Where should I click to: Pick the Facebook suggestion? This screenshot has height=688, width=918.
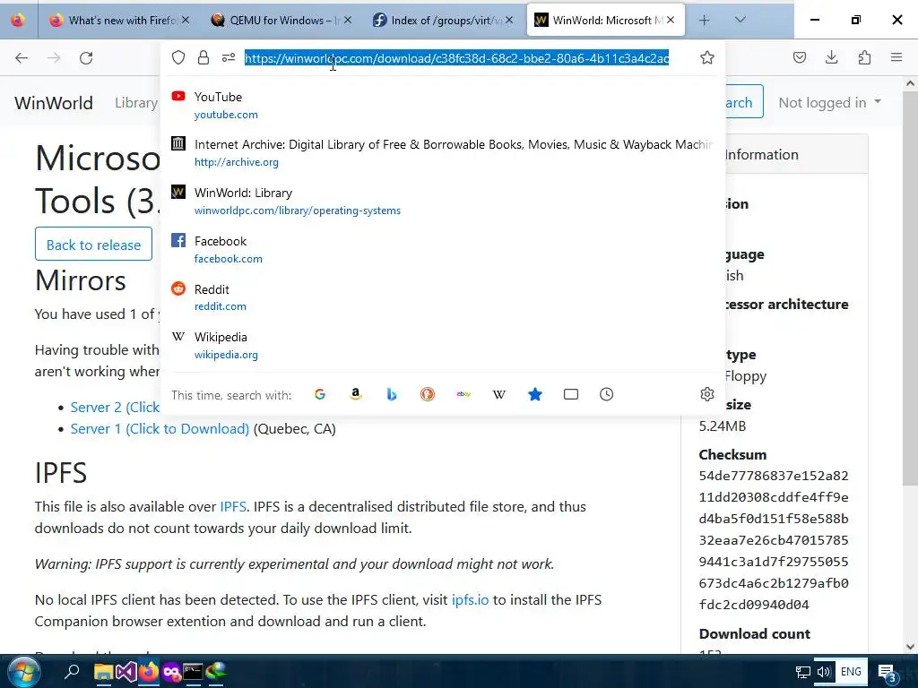443,250
